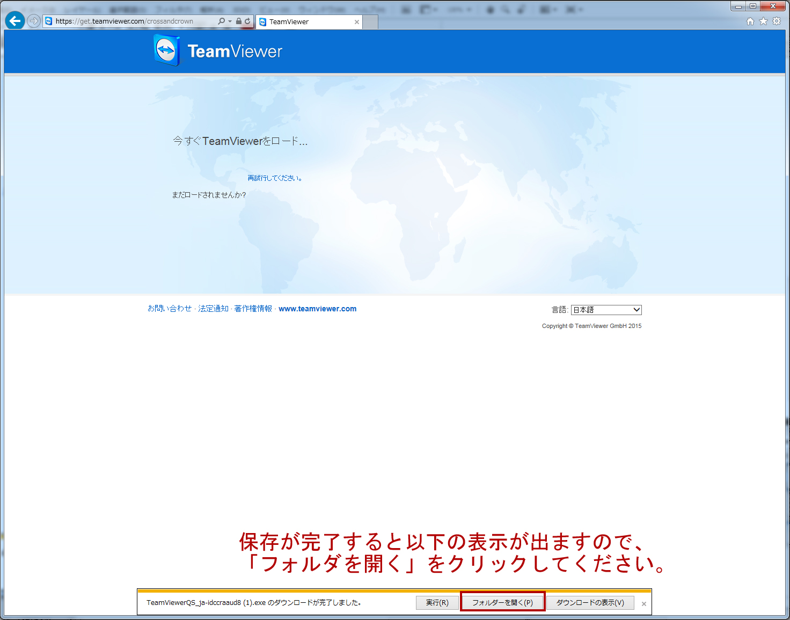Go back with the browser back arrow

coord(14,21)
